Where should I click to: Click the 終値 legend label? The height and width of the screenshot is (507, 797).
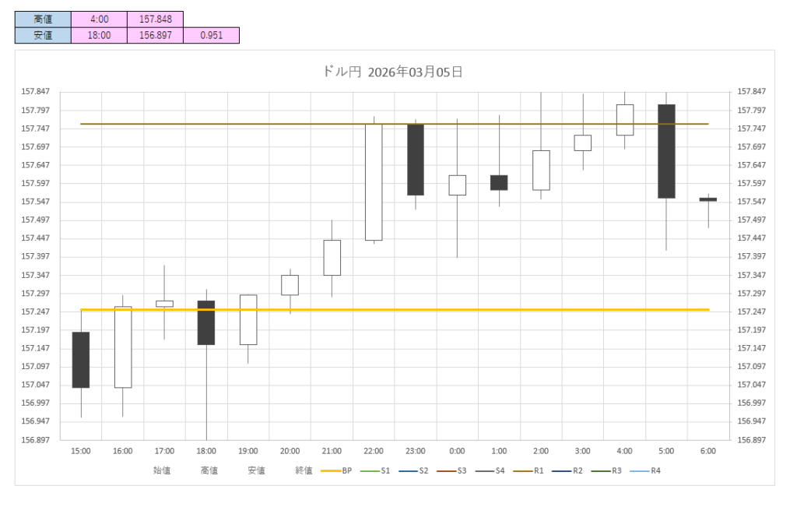click(x=304, y=470)
